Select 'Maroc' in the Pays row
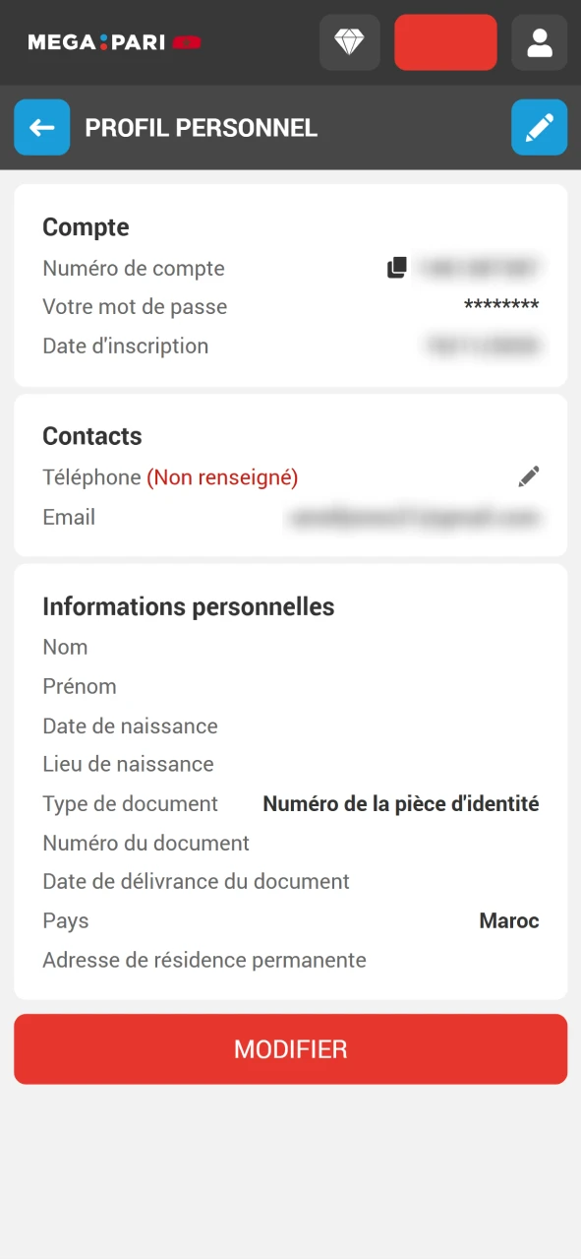The image size is (581, 1260). [508, 920]
